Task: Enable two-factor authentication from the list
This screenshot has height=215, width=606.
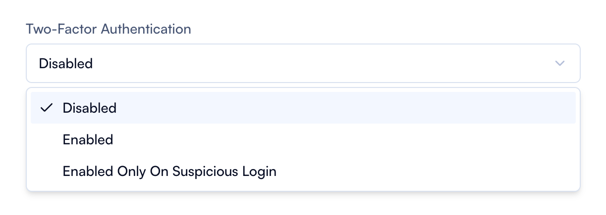Action: tap(88, 140)
